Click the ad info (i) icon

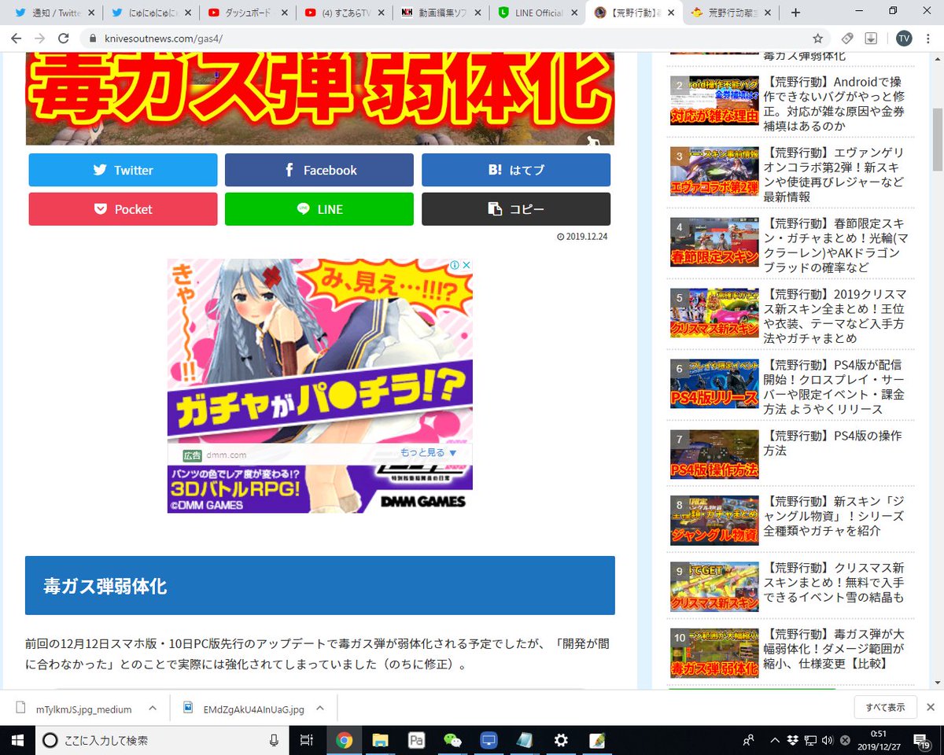pos(454,265)
